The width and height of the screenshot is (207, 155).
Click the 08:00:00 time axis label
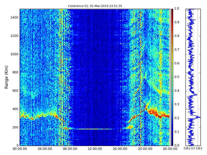[70, 149]
